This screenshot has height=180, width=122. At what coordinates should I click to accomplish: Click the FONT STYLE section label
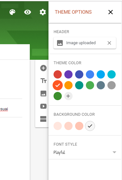(65, 144)
